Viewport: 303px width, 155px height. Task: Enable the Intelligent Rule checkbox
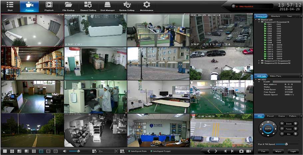129,151
